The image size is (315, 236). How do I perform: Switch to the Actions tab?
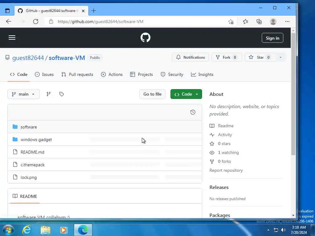coord(112,74)
